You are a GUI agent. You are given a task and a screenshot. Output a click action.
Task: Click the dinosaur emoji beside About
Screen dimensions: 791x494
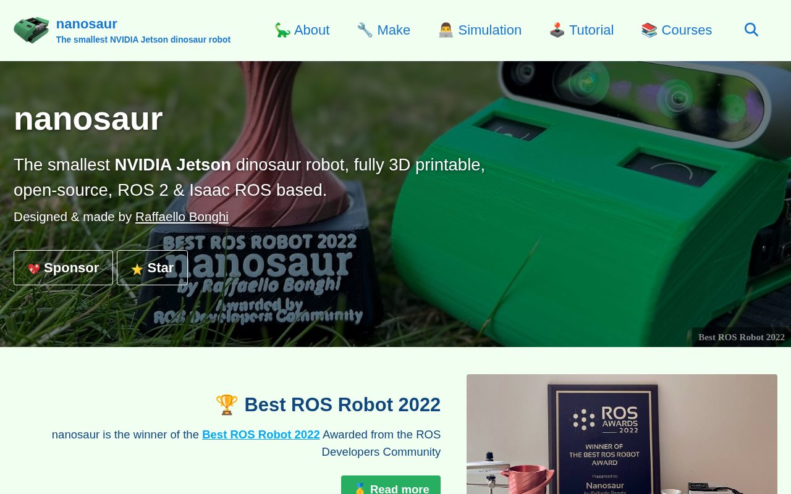tap(282, 30)
